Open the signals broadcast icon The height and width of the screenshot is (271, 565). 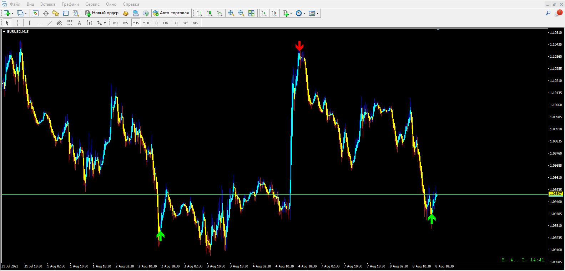click(146, 13)
